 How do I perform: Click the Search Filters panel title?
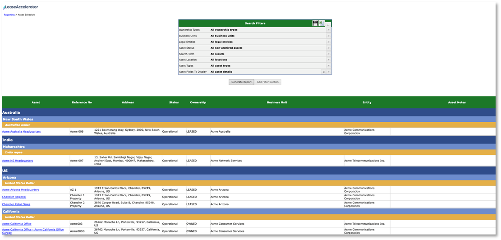pyautogui.click(x=255, y=23)
